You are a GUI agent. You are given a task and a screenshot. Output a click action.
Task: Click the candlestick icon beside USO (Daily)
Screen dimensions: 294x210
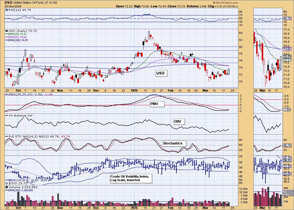coord(6,31)
